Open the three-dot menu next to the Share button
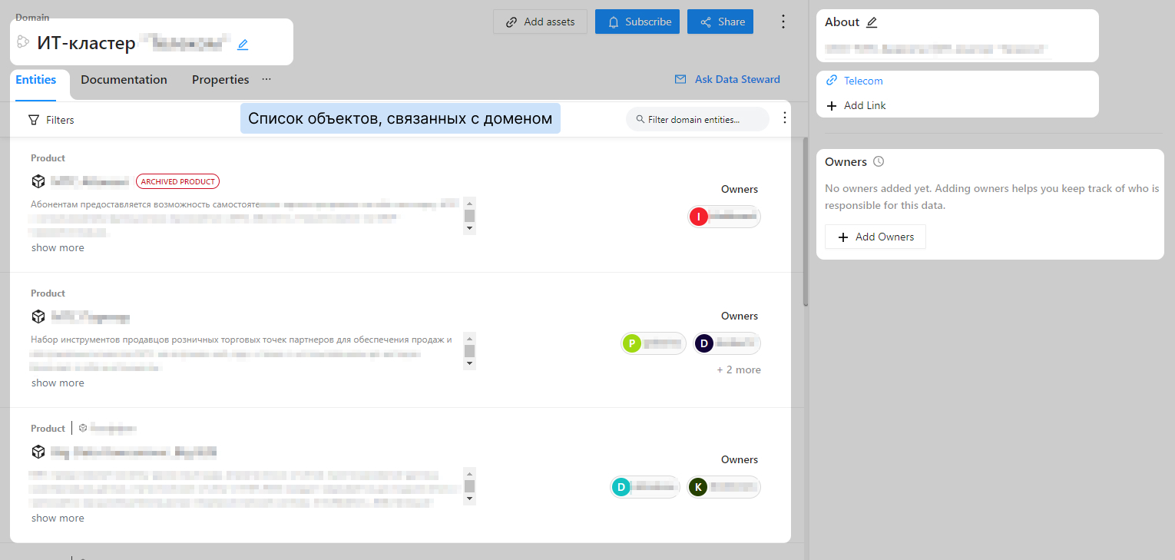This screenshot has width=1175, height=560. [x=783, y=22]
